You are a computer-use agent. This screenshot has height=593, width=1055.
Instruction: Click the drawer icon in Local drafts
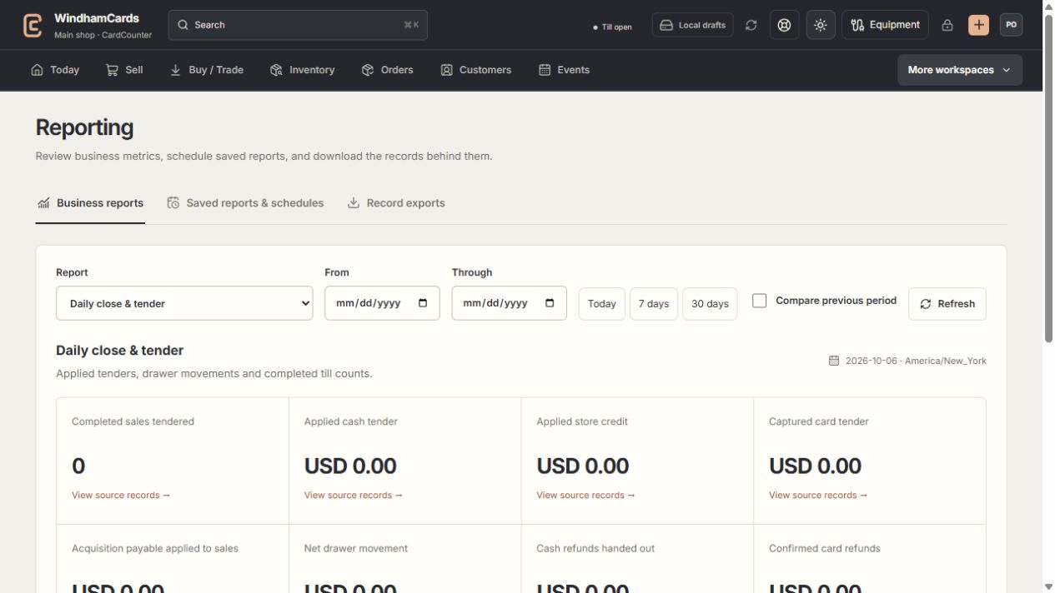click(x=666, y=25)
